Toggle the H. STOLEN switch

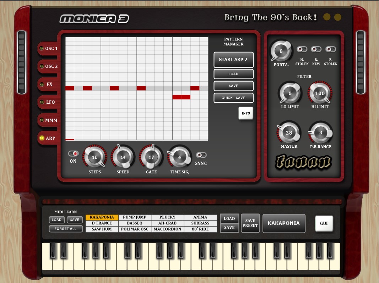[302, 49]
